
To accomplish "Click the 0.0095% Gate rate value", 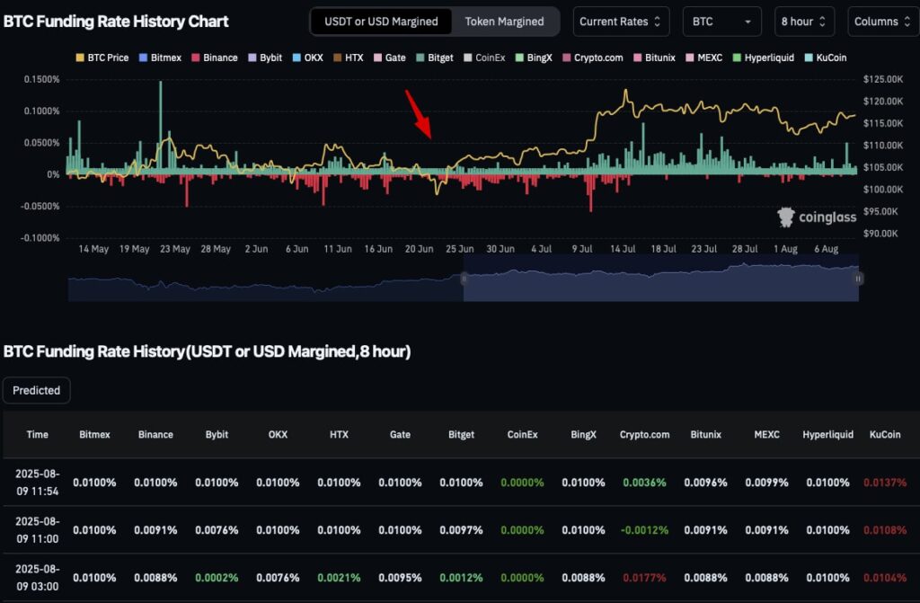I will coord(400,578).
